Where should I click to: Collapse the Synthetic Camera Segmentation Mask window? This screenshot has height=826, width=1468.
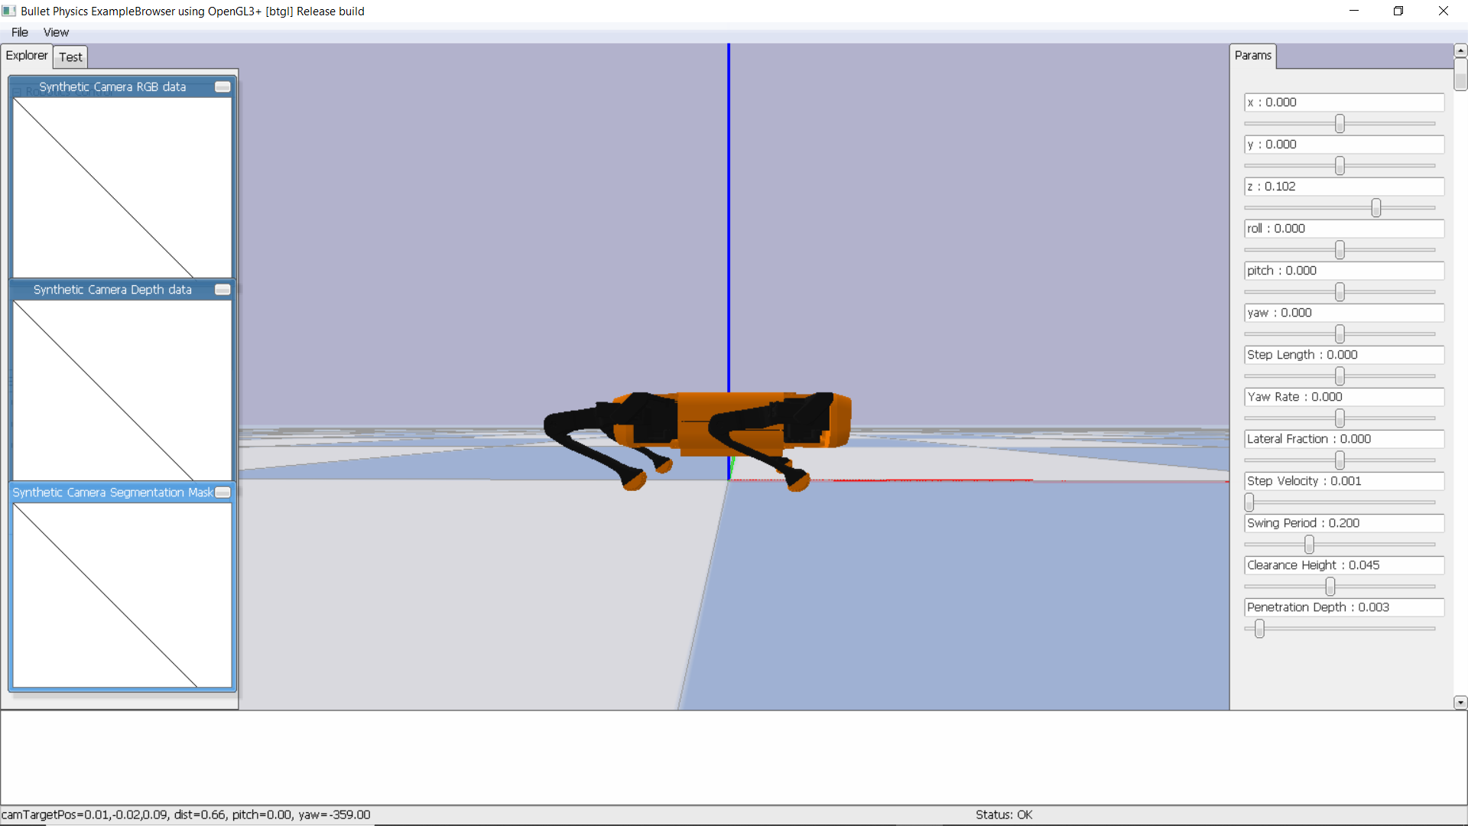point(222,493)
